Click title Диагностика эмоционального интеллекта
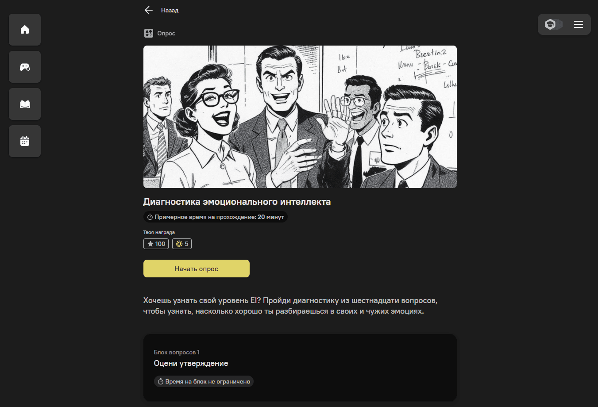This screenshot has width=598, height=407. 237,202
